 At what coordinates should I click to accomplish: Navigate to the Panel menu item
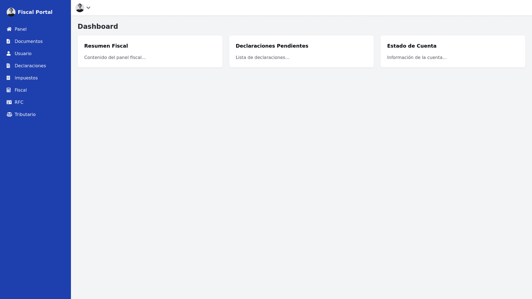click(x=21, y=29)
